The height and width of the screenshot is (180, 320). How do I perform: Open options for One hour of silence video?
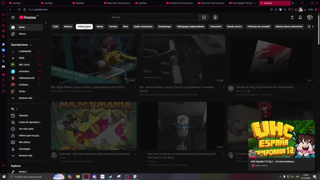(224, 154)
